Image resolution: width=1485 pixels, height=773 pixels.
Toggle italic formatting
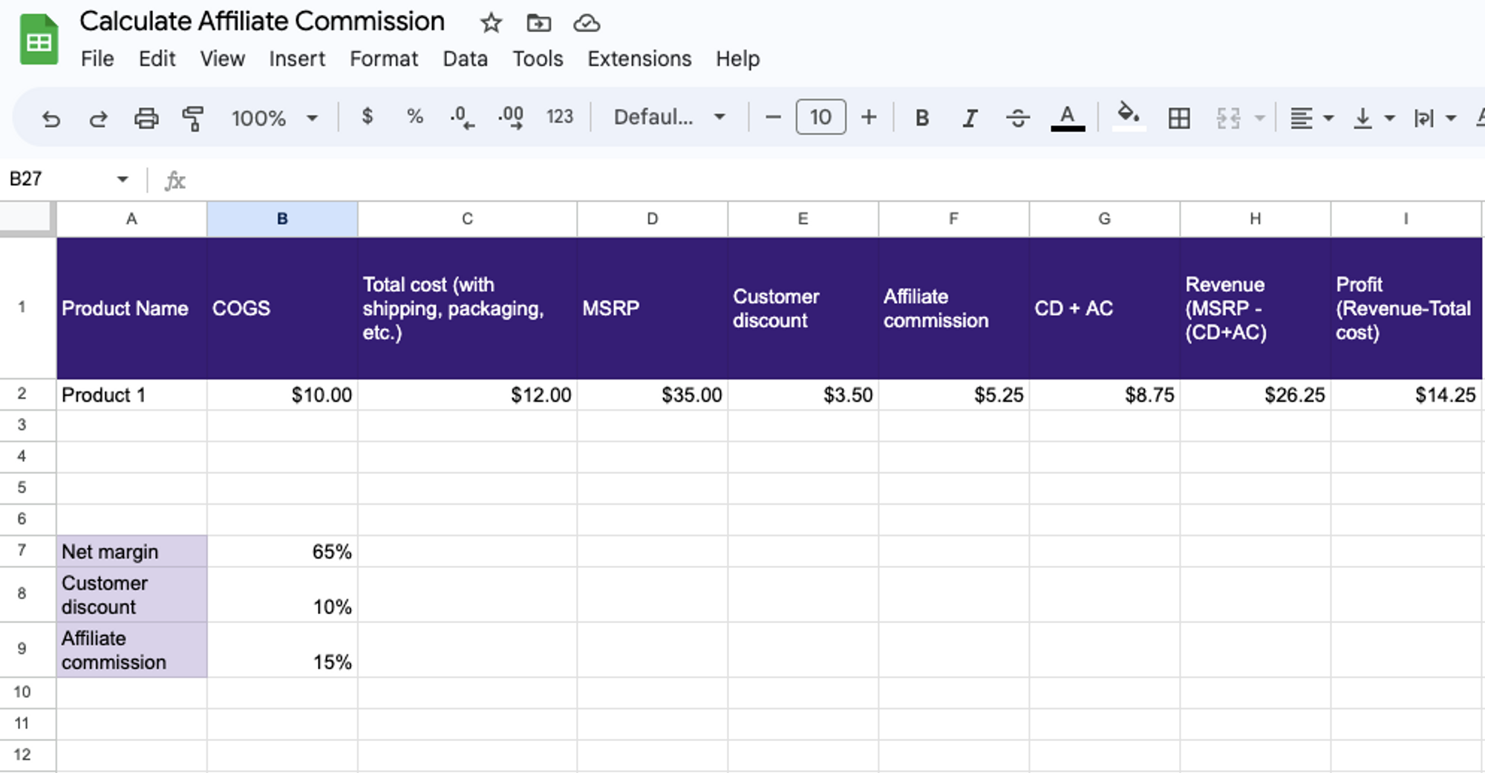[x=969, y=117]
